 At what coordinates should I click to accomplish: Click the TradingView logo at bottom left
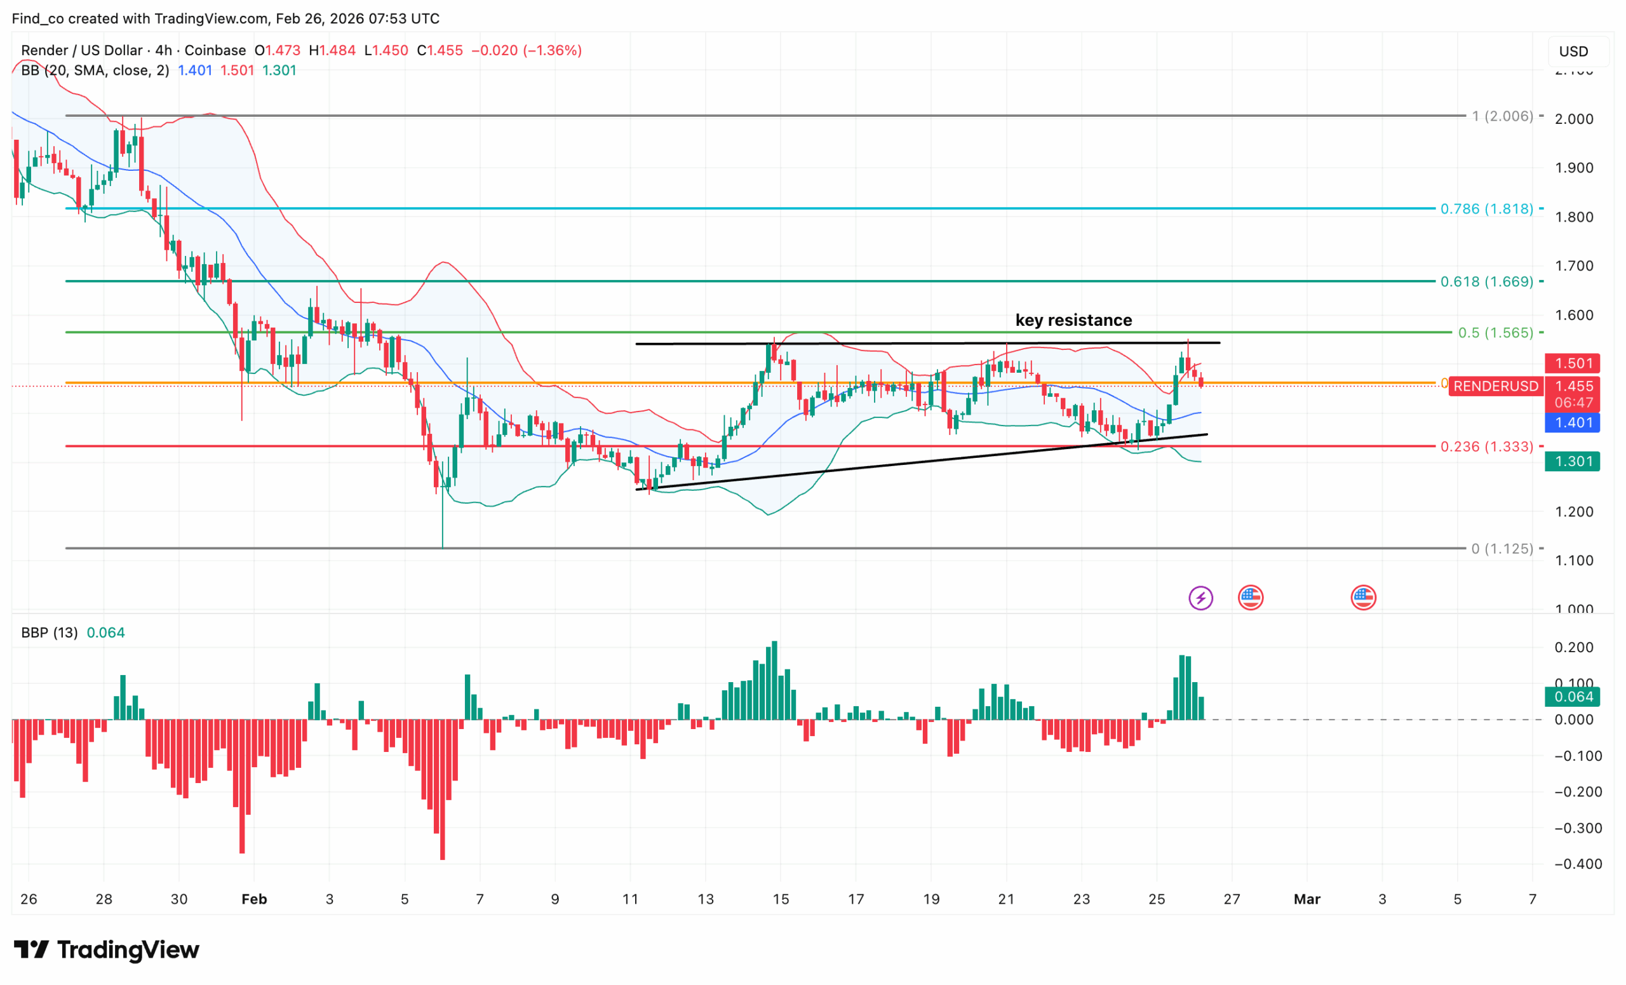(106, 949)
